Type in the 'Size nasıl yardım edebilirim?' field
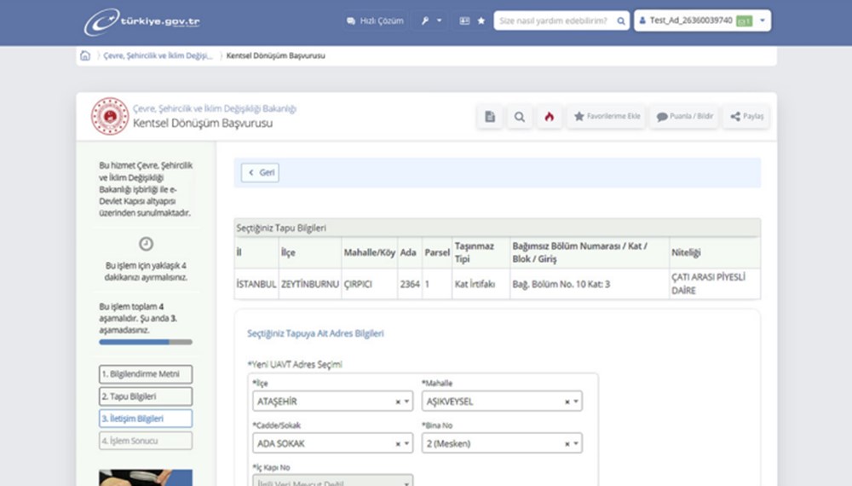Screen dimensions: 852x486 [x=554, y=20]
